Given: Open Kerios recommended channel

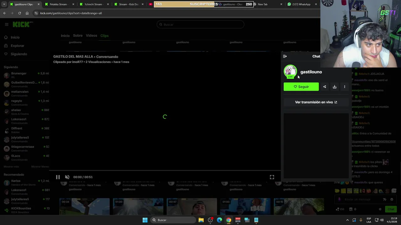Looking at the screenshot, I should pos(26,182).
